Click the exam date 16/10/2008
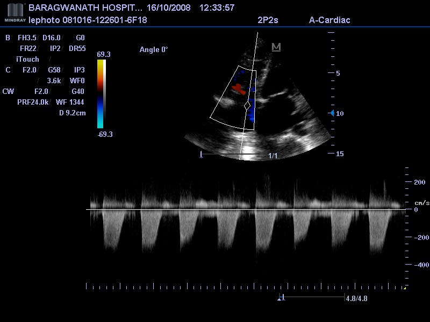430x322 pixels. pyautogui.click(x=169, y=8)
